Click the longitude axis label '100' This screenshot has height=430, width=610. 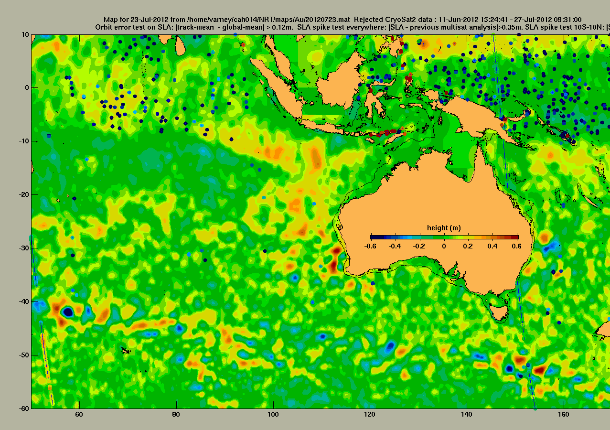tap(273, 415)
